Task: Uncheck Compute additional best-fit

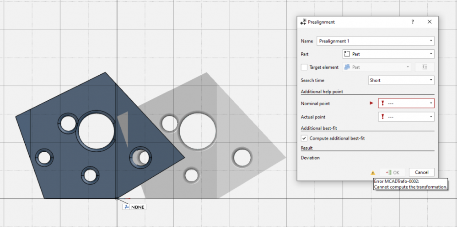Action: click(x=304, y=138)
